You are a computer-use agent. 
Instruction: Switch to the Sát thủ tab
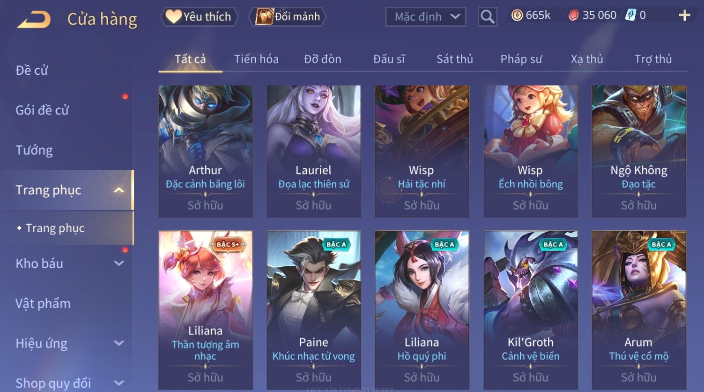coord(454,59)
